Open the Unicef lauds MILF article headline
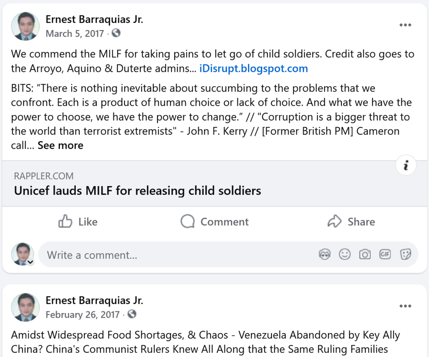This screenshot has height=357, width=429. (x=137, y=191)
